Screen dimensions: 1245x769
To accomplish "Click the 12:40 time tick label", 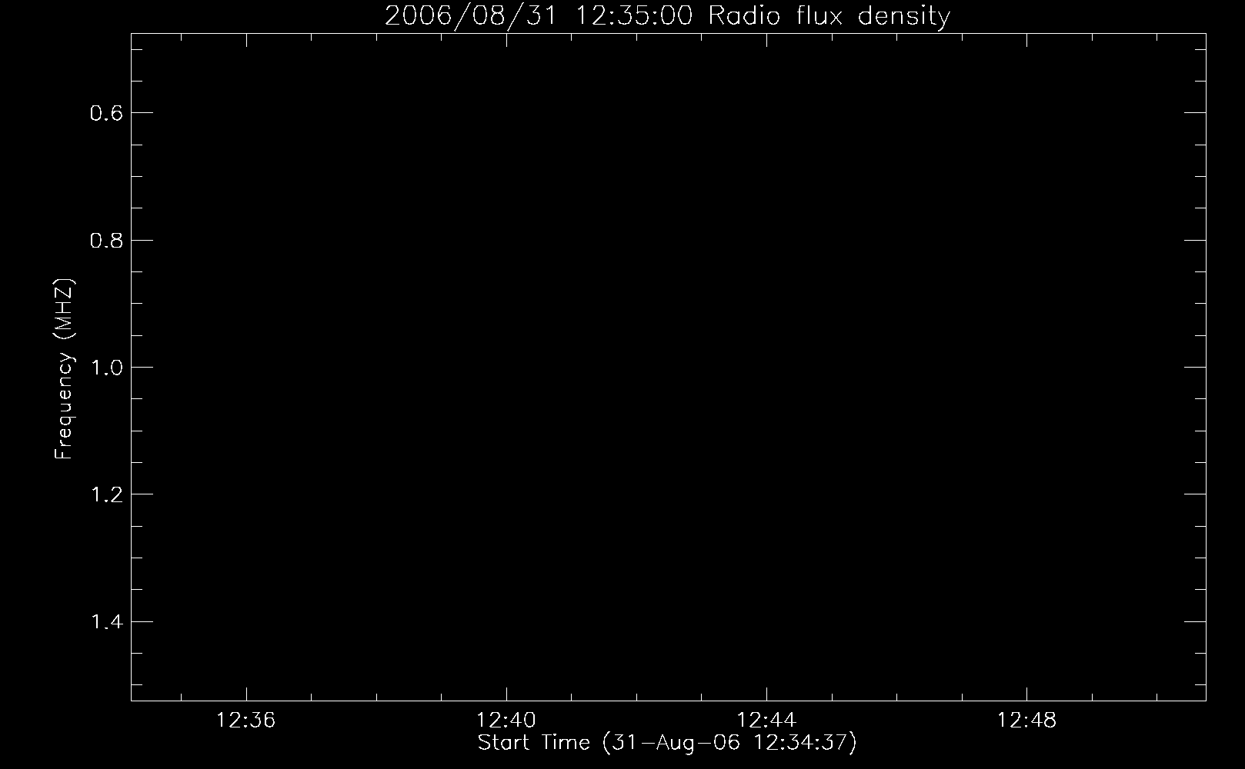I will point(506,721).
